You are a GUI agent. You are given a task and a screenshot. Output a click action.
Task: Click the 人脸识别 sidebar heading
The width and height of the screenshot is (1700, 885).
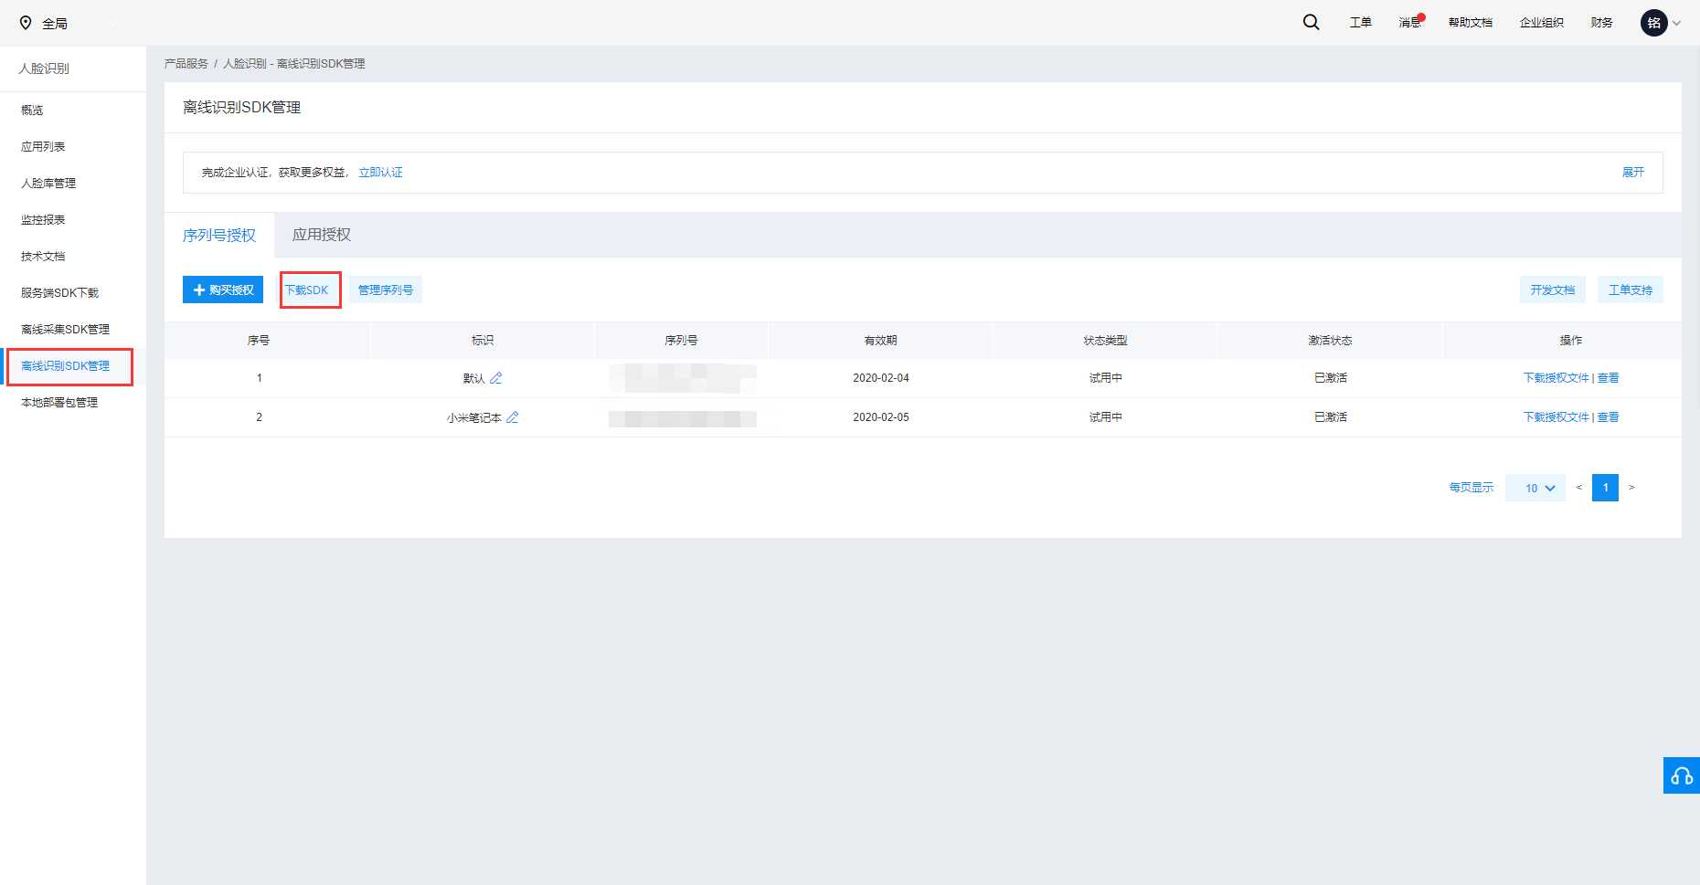[x=44, y=68]
